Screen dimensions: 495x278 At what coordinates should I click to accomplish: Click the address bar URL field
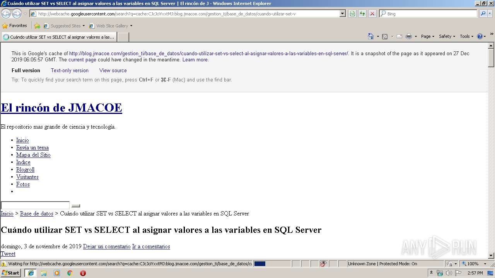[x=185, y=14]
